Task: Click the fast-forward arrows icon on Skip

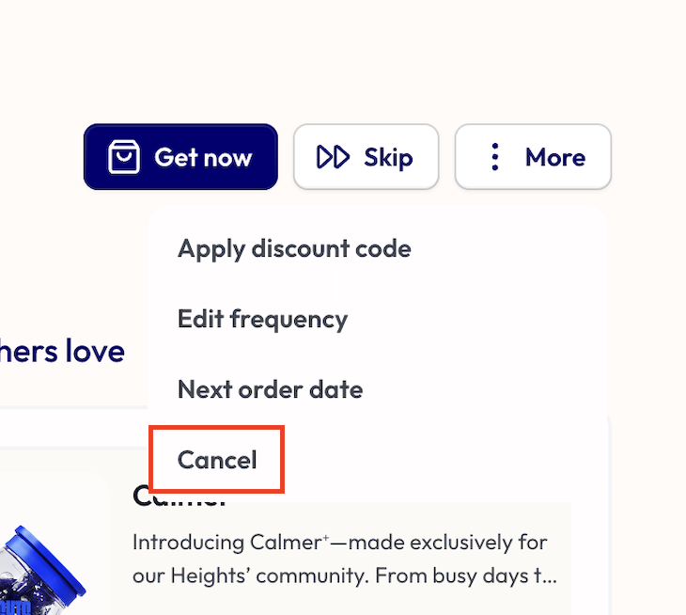Action: click(x=333, y=157)
